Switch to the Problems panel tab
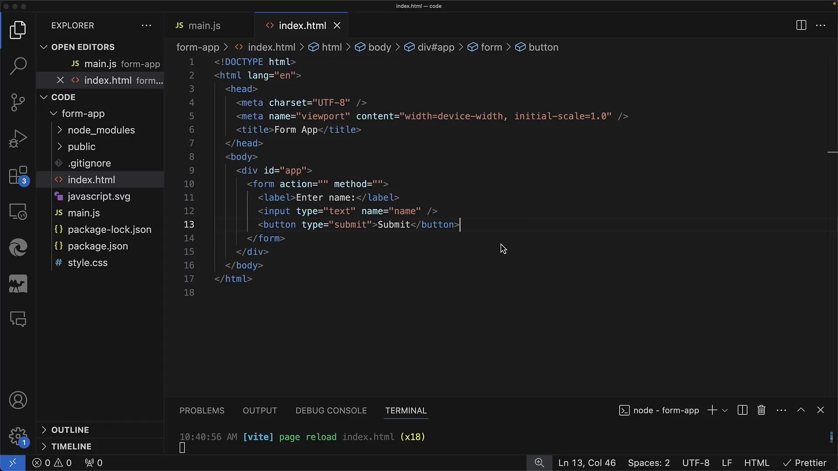 point(202,410)
